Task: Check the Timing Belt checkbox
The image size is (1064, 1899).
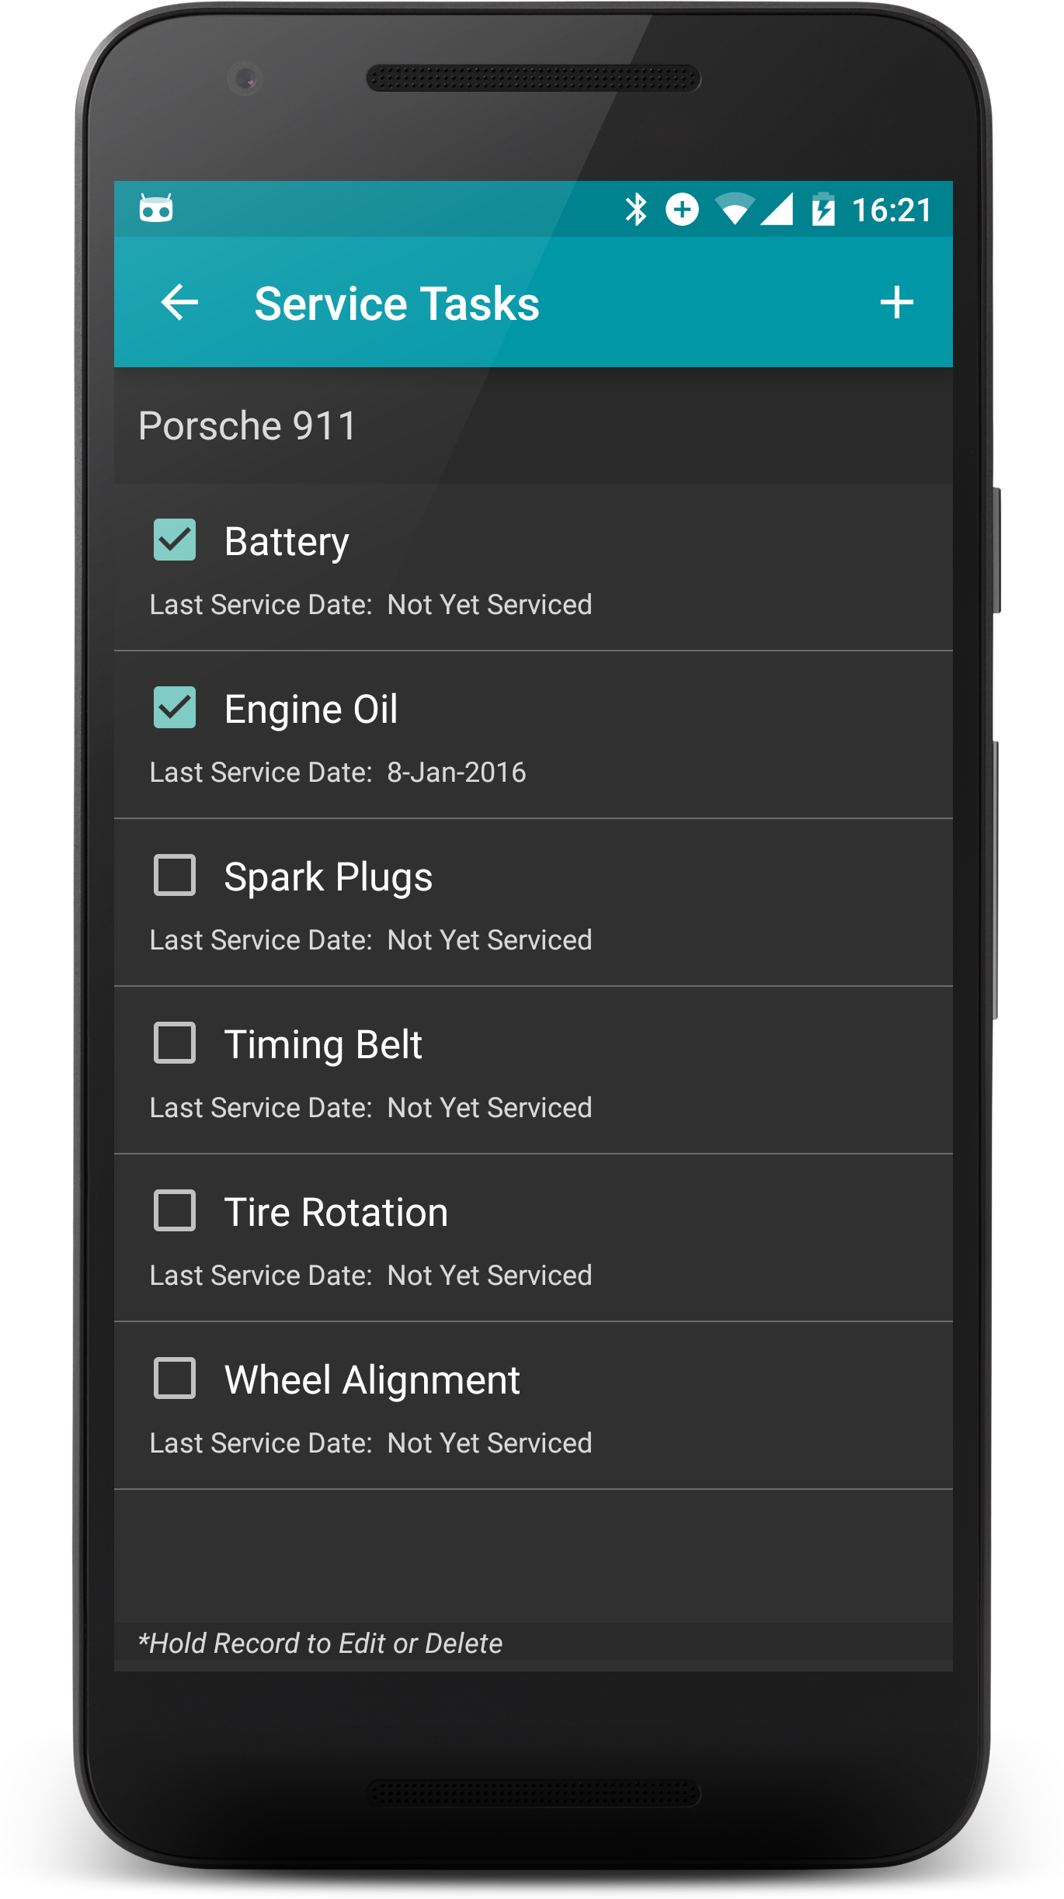Action: [x=175, y=1043]
